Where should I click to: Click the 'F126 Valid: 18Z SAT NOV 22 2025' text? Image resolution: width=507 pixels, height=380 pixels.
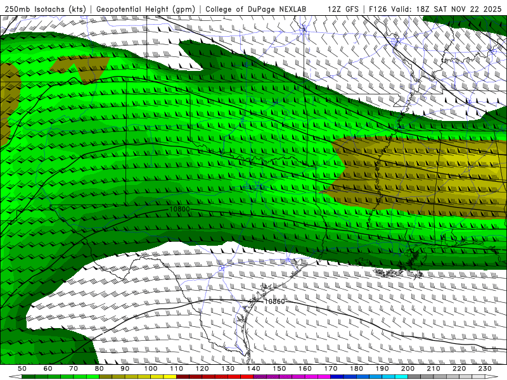click(435, 9)
